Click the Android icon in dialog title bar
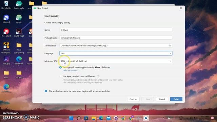The width and height of the screenshot is (217, 122). click(x=35, y=8)
